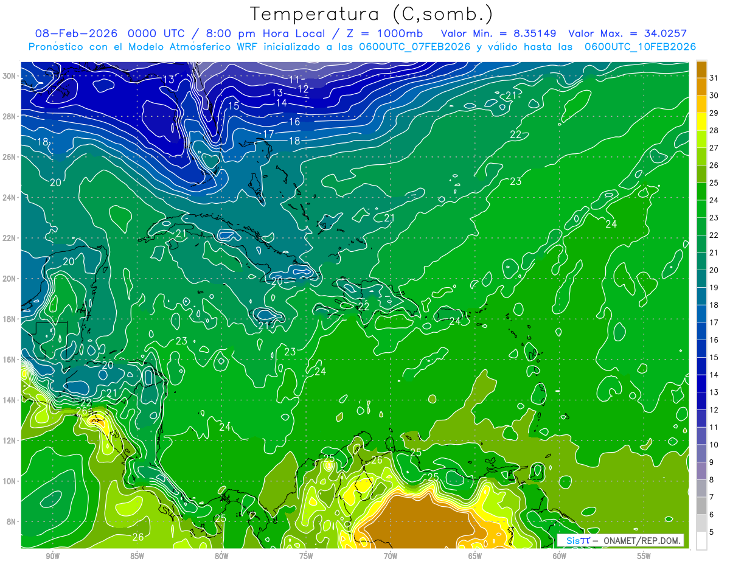Click the '16' contour label on the map
The image size is (730, 564).
pyautogui.click(x=294, y=122)
